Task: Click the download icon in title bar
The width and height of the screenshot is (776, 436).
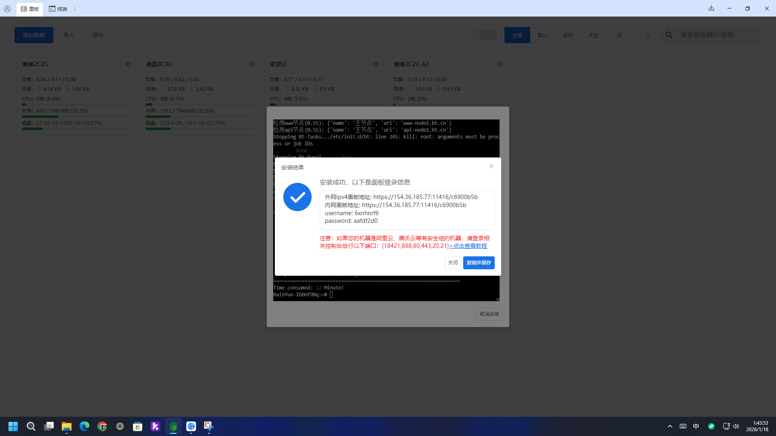Action: coord(711,8)
